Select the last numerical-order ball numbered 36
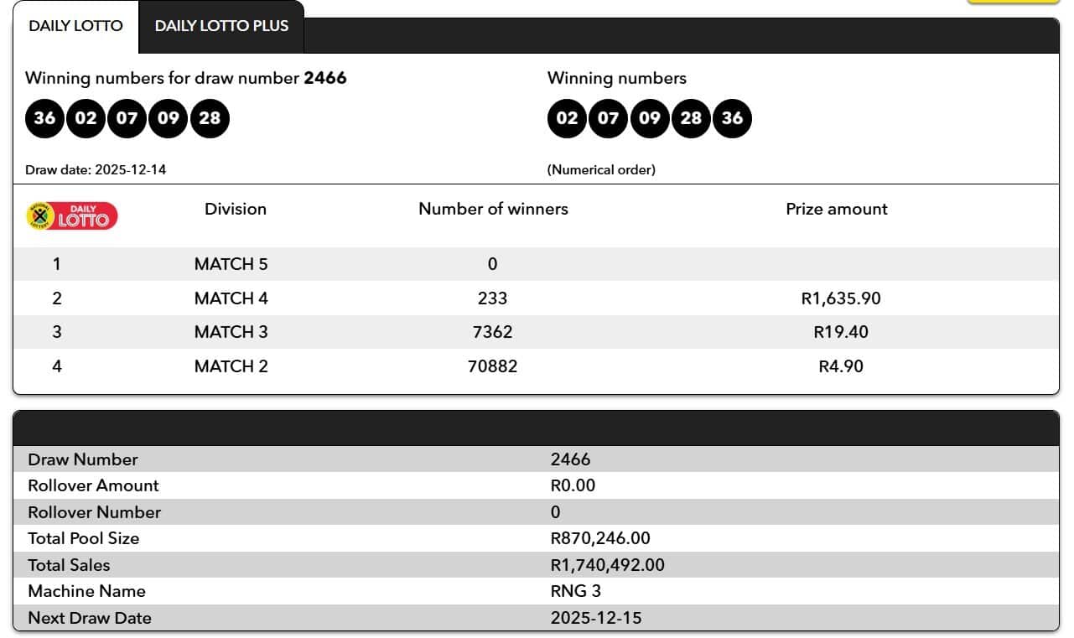The height and width of the screenshot is (638, 1074). (732, 117)
